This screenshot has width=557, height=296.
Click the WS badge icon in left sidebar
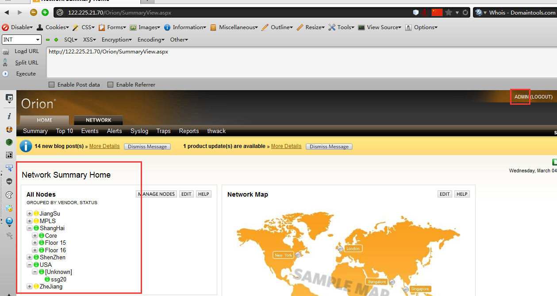(9, 181)
